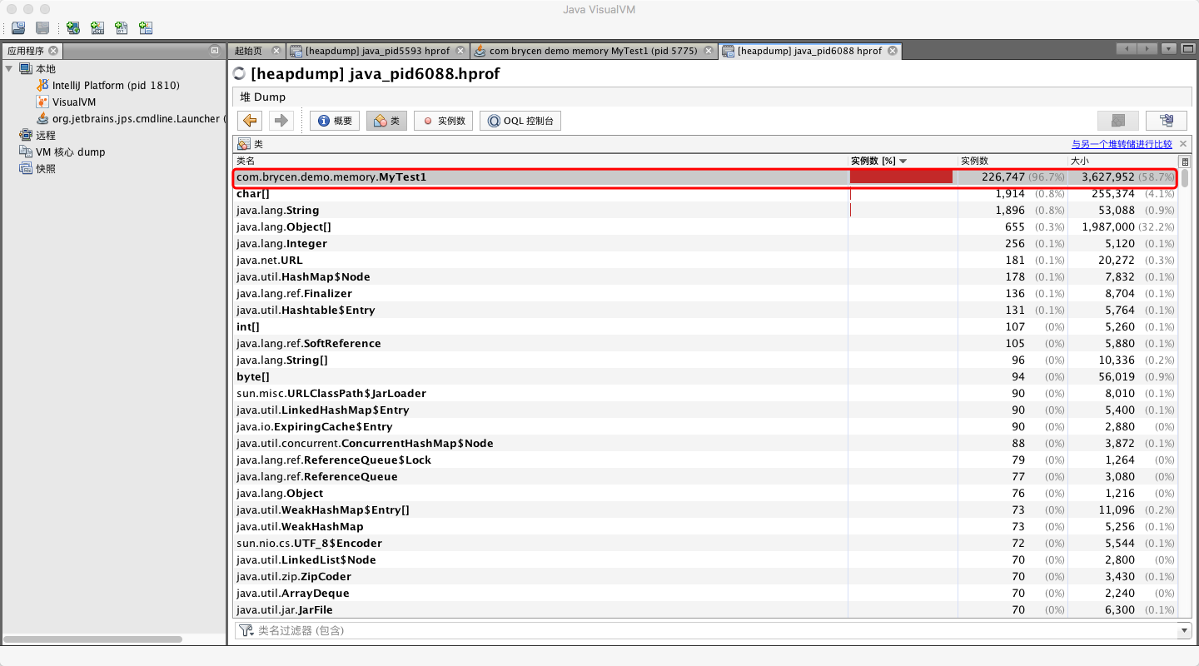Select the 远程 tree node

(37, 135)
